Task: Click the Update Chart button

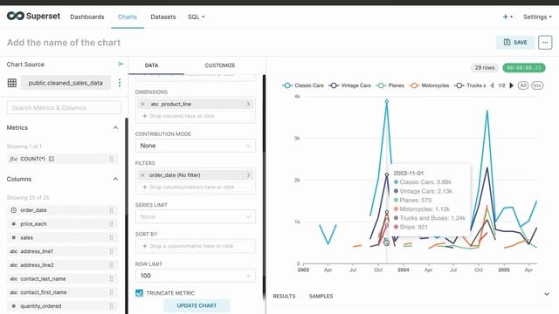Action: click(x=197, y=305)
